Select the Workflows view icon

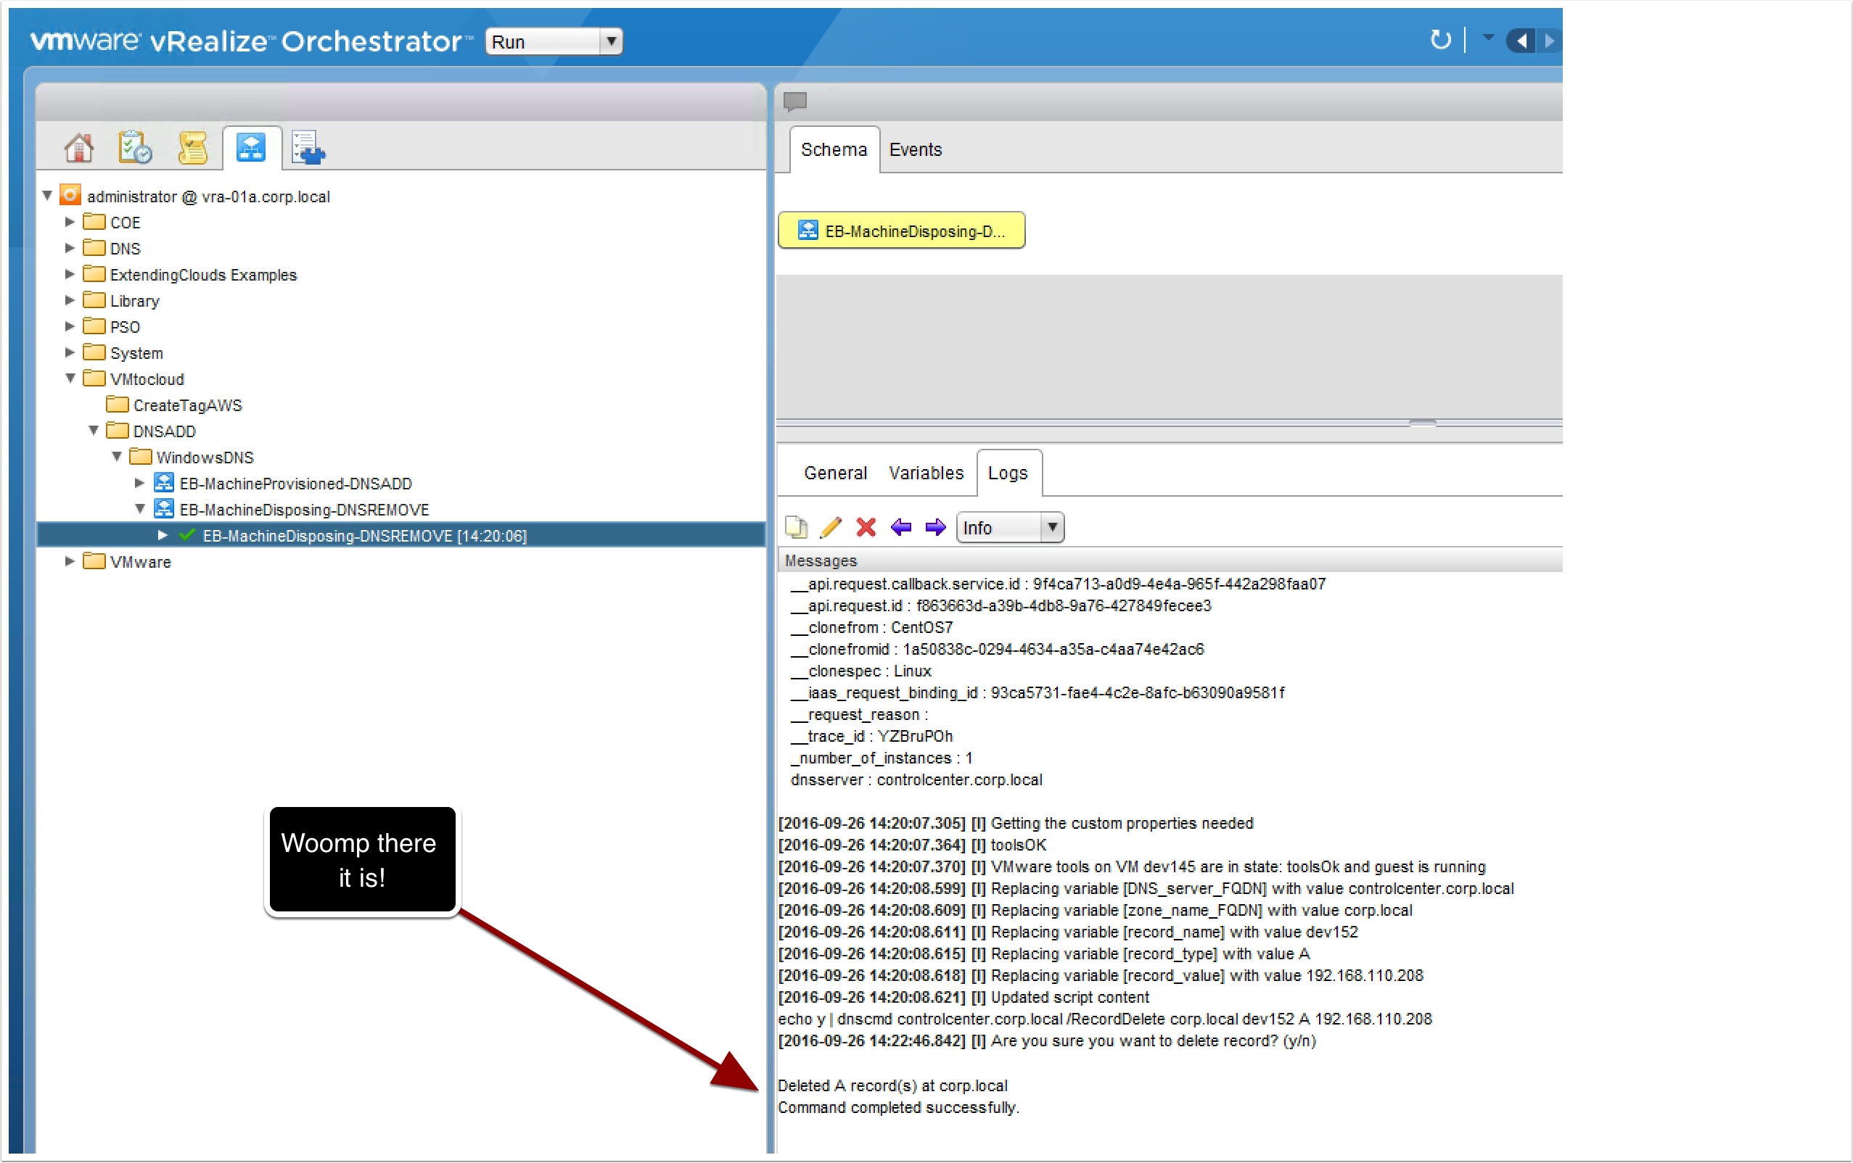(x=251, y=147)
